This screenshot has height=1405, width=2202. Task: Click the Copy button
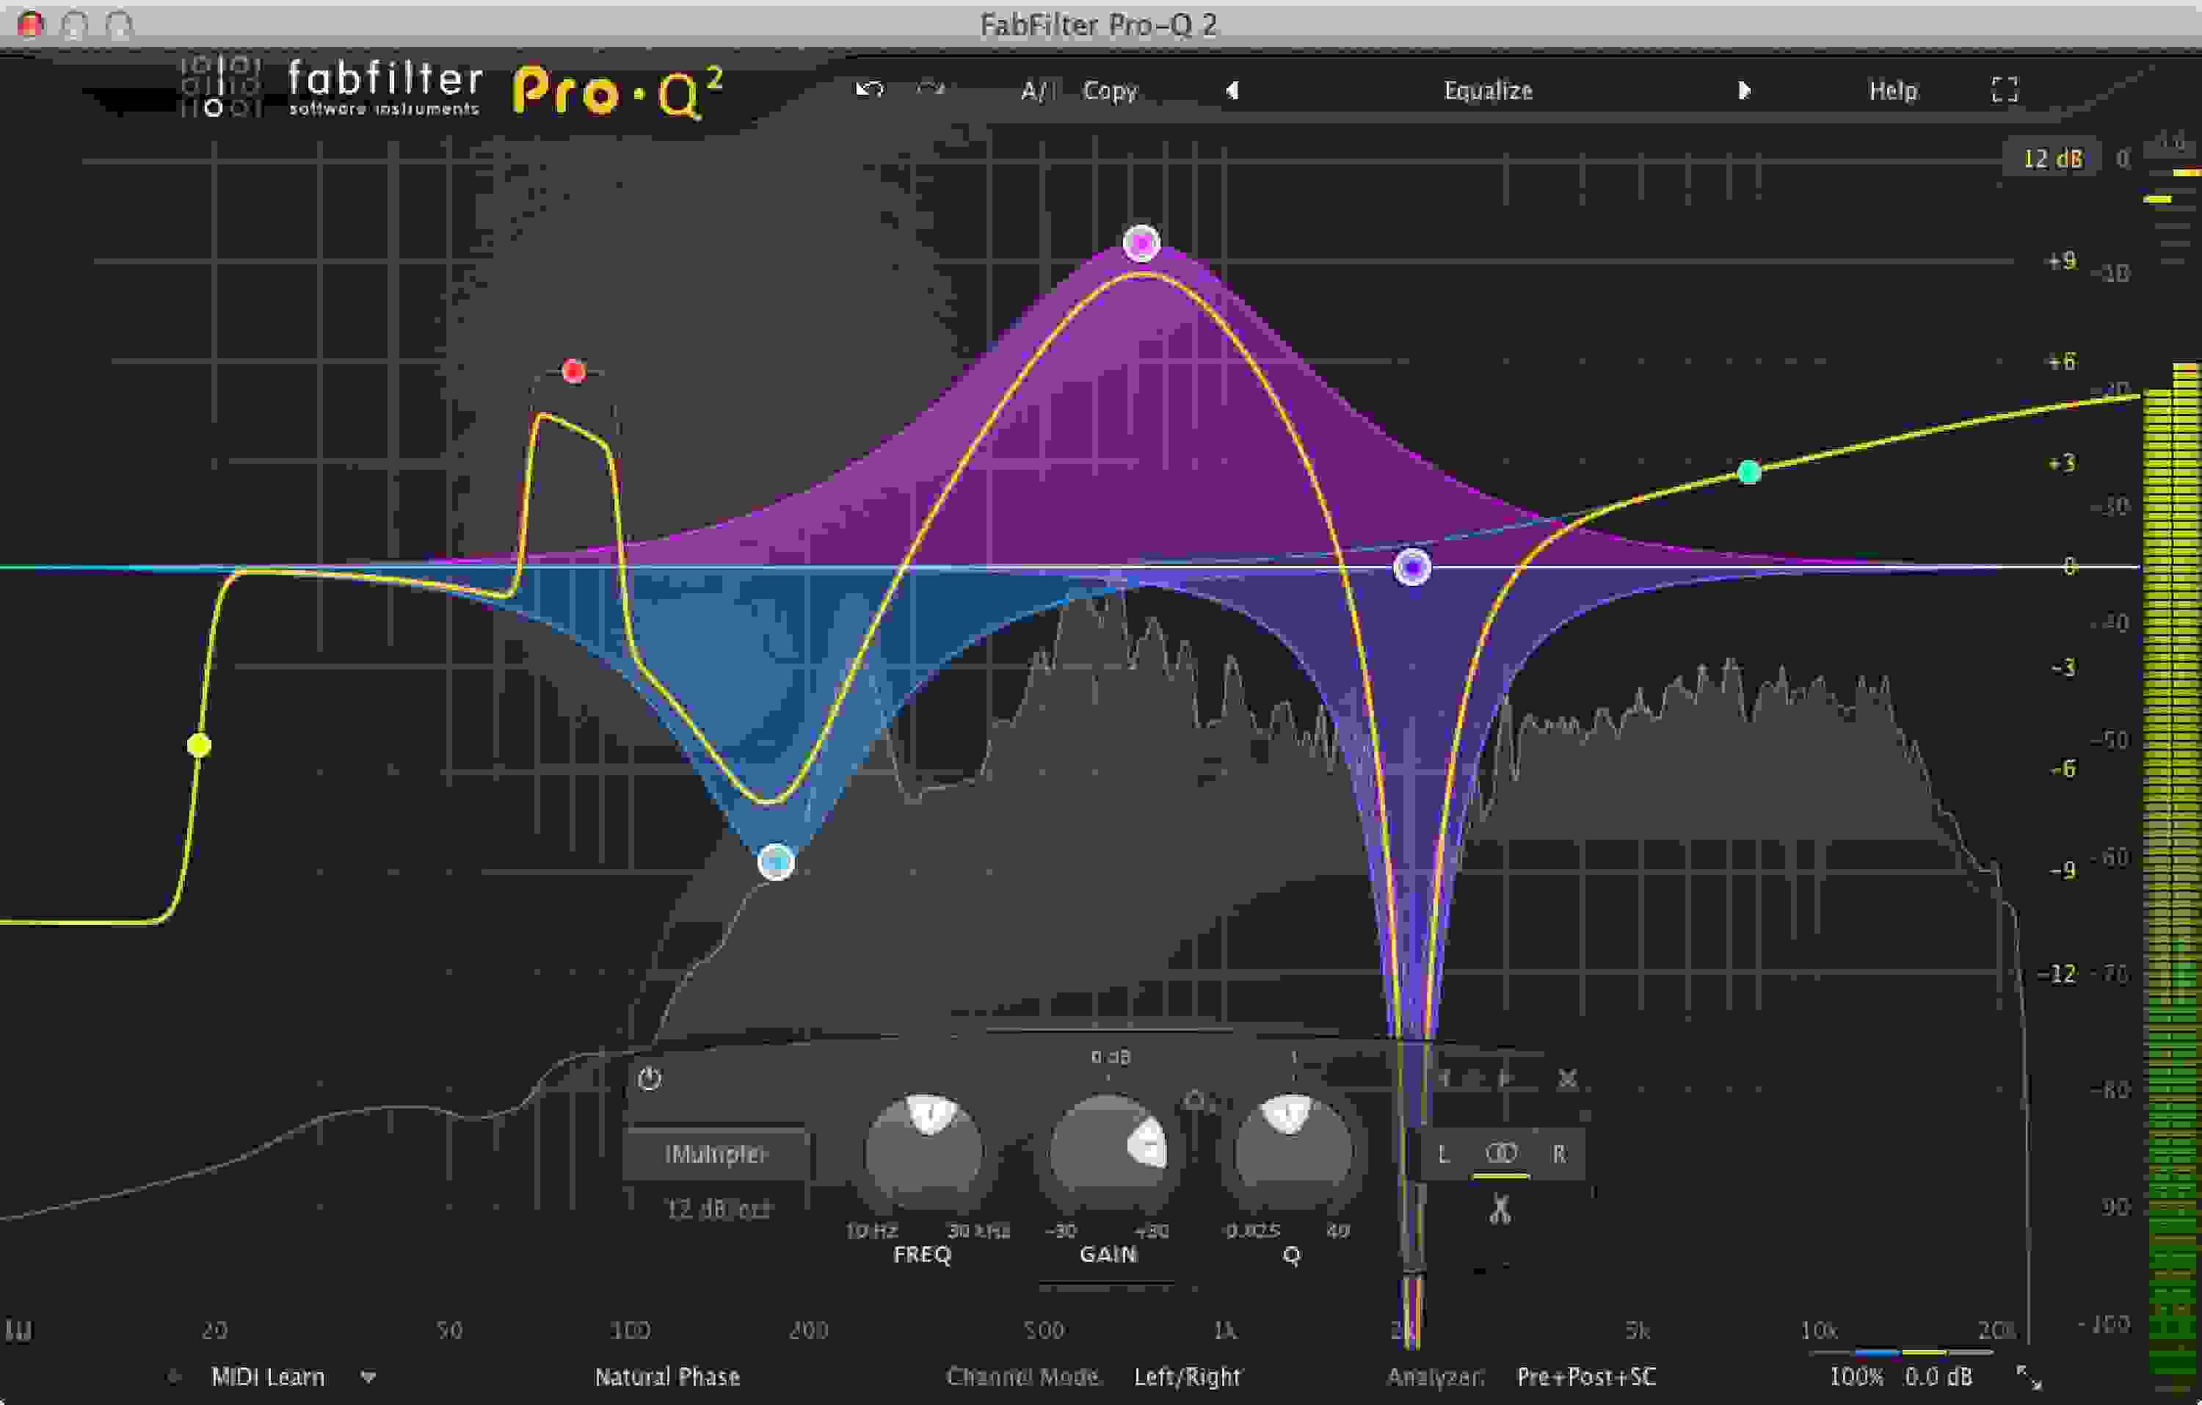point(1110,90)
